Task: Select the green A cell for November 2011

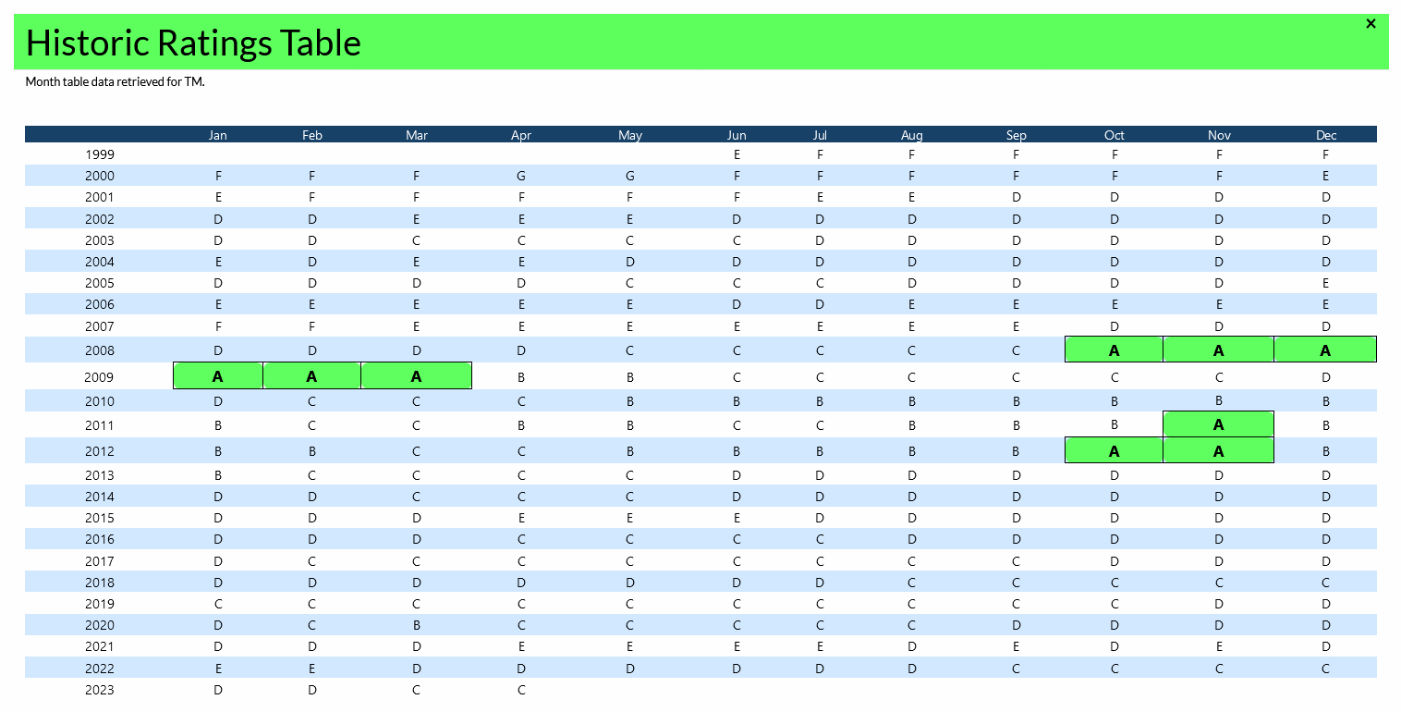Action: tap(1218, 424)
